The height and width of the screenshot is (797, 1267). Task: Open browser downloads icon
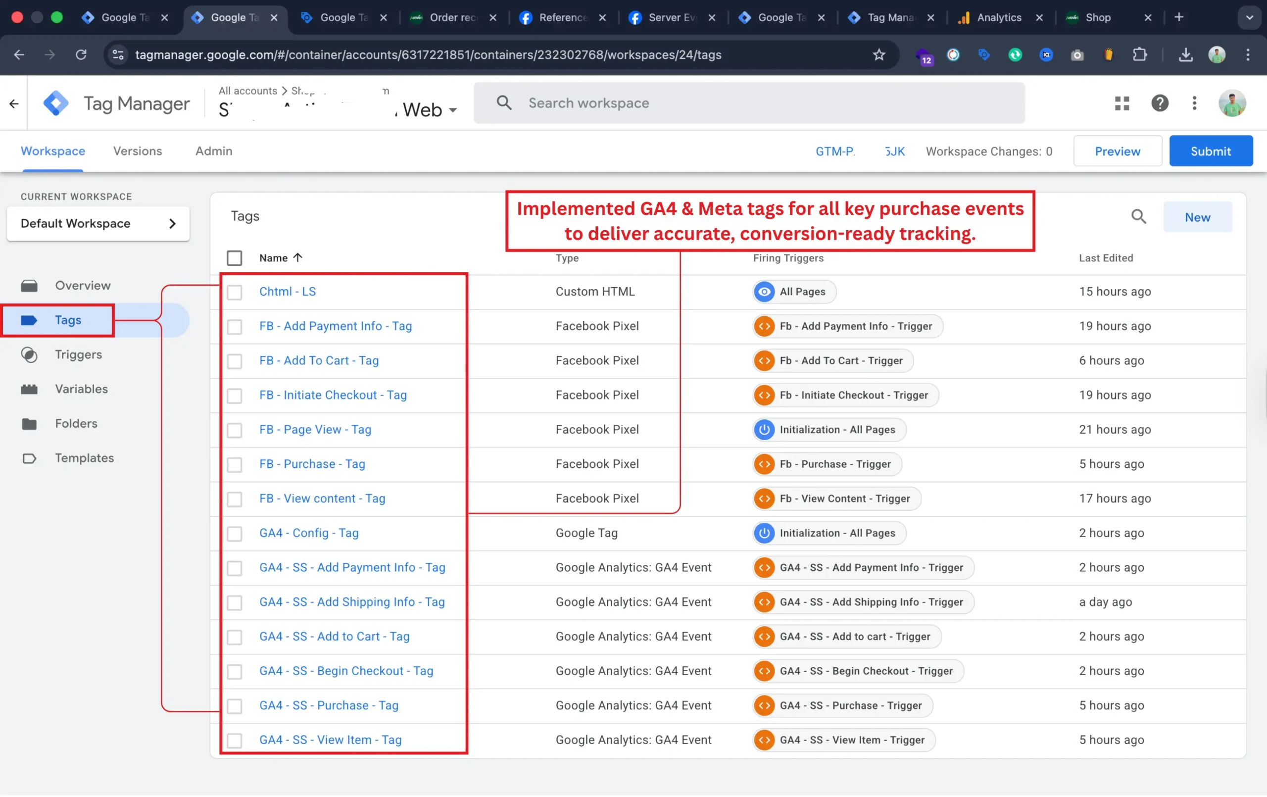1185,55
